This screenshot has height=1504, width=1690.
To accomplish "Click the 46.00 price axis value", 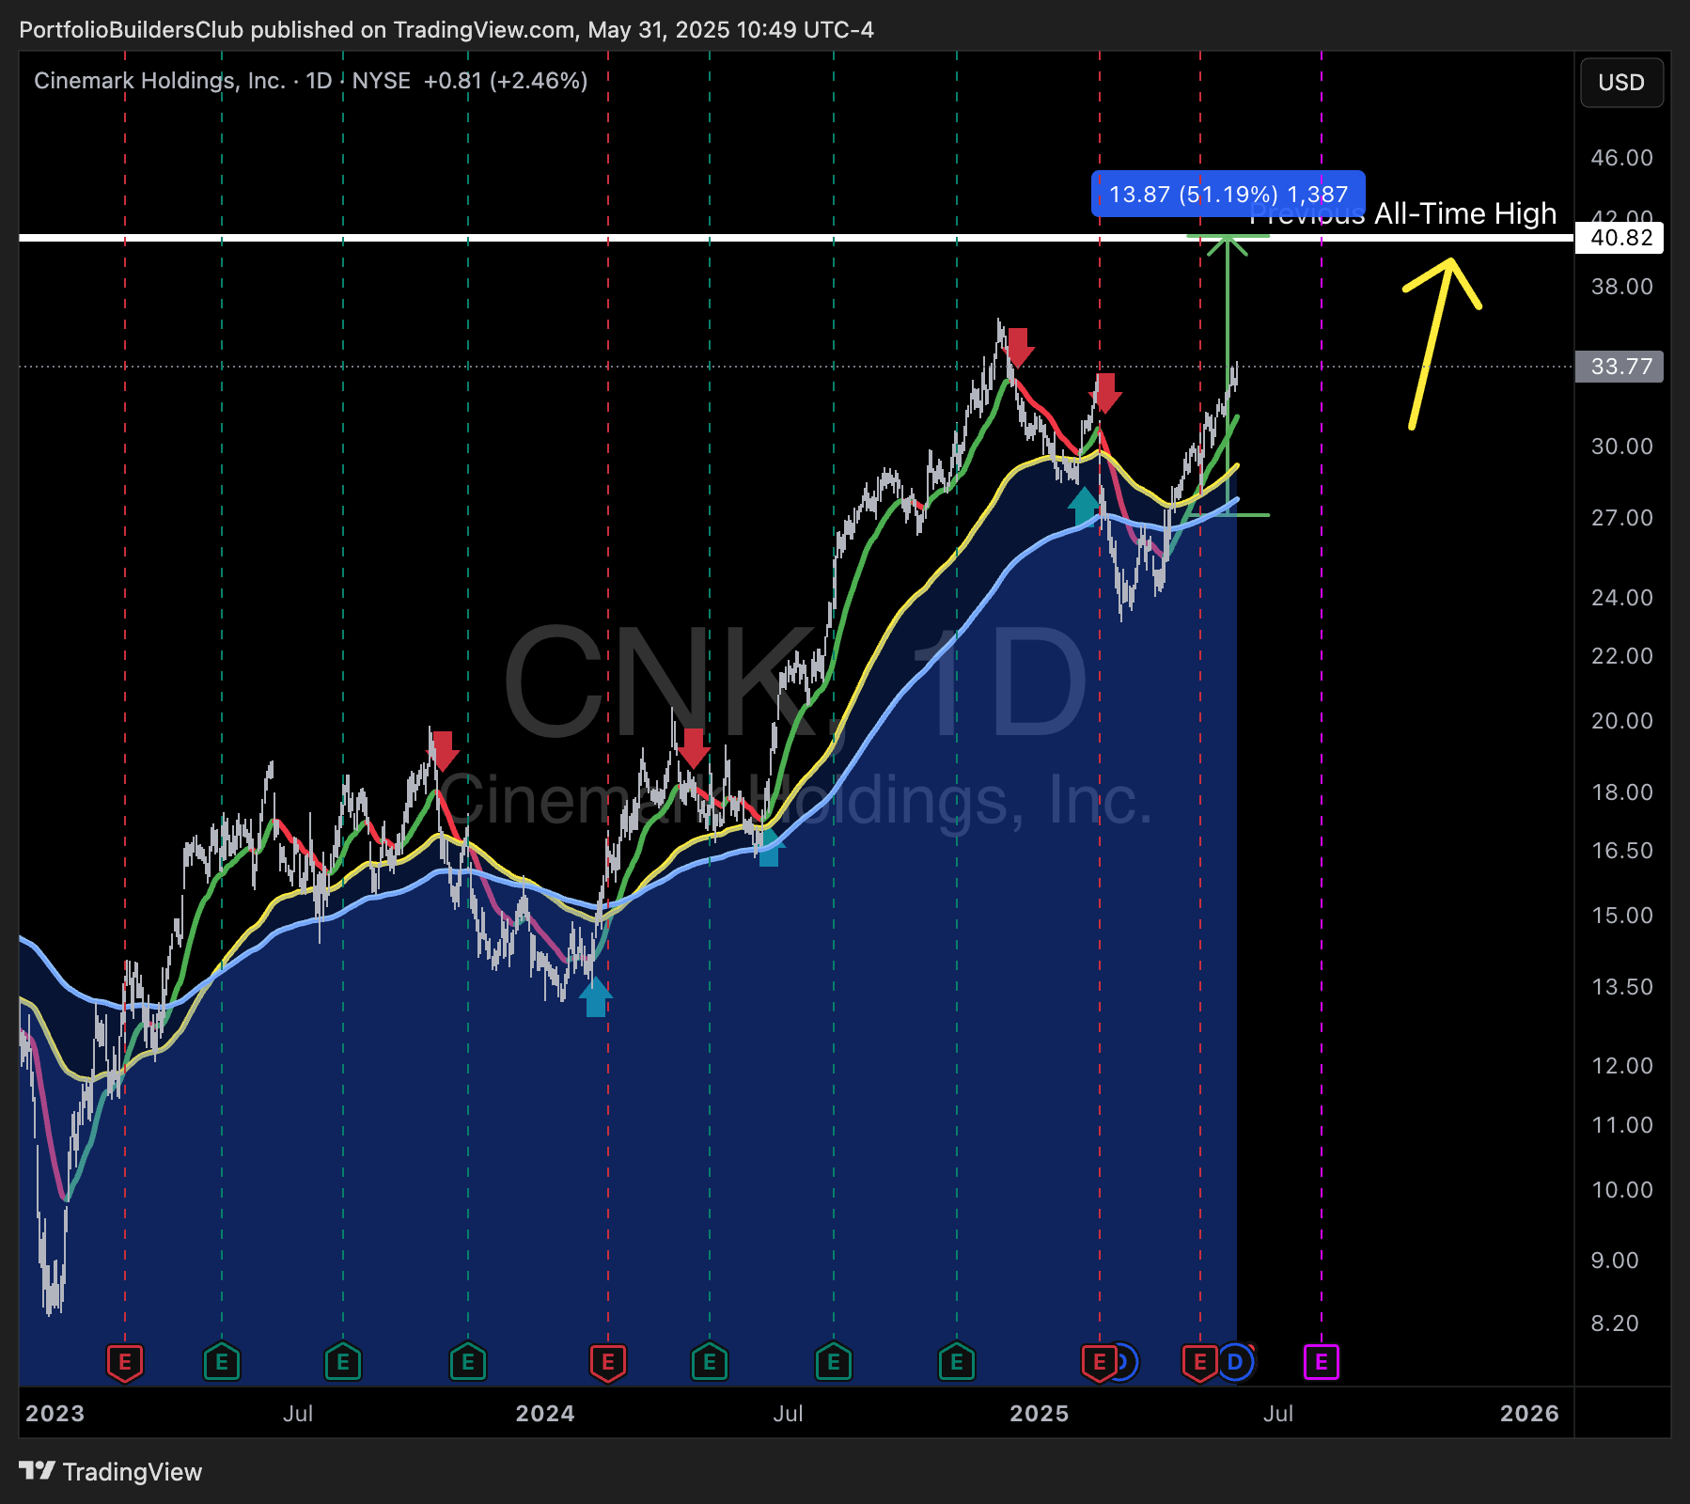I will 1621,158.
